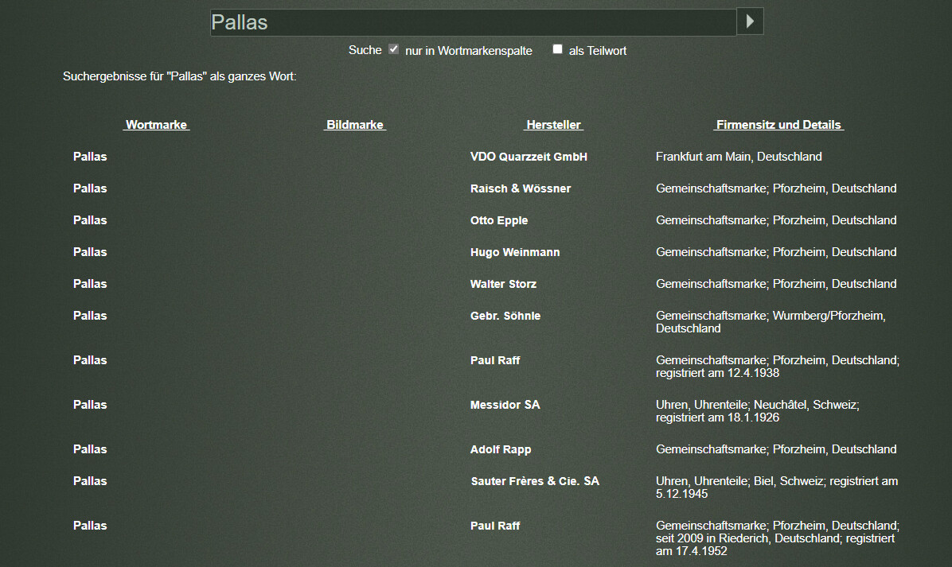Click the search arrow button beside Pallas field

[750, 21]
